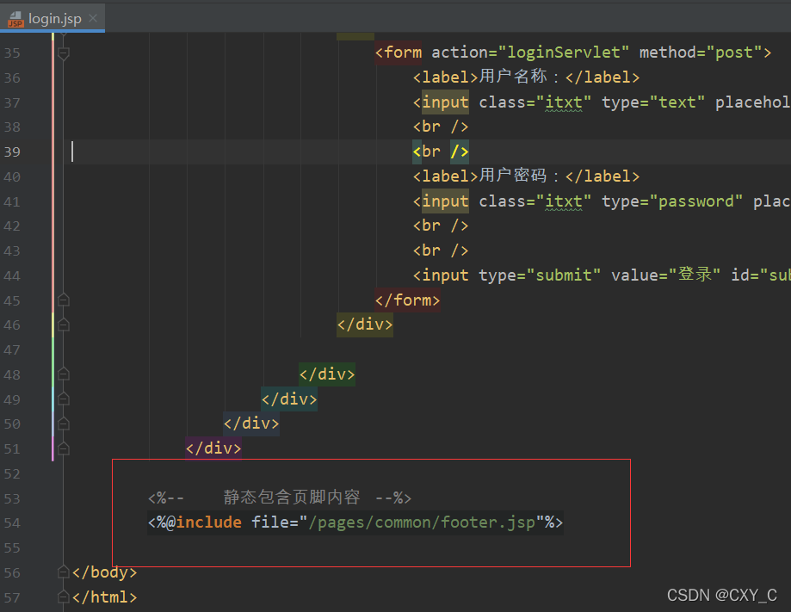Click line number 44 in the gutter
This screenshot has width=791, height=612.
click(x=12, y=275)
